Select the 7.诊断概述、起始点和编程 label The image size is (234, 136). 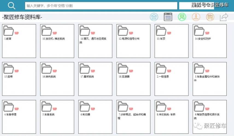(x=132, y=116)
